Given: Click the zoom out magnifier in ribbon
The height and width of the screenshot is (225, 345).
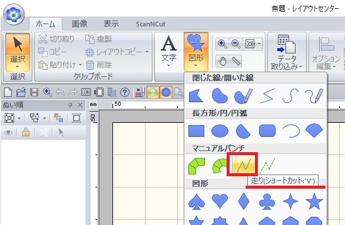Looking at the screenshot, I should [x=236, y=44].
